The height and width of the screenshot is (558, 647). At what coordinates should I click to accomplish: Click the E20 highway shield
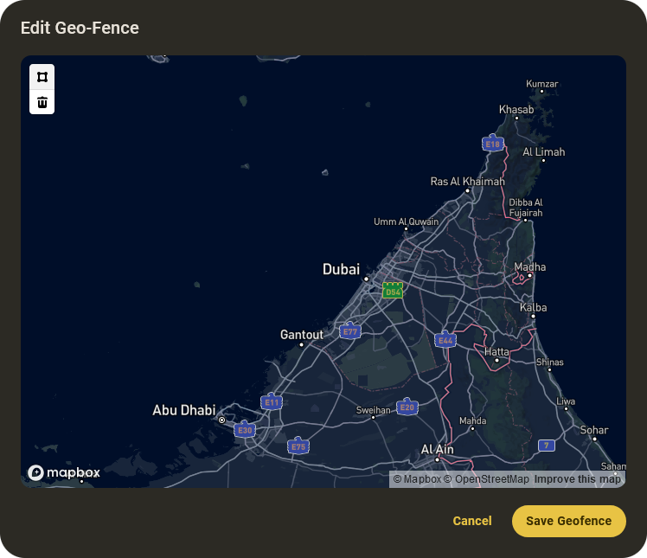(x=407, y=407)
